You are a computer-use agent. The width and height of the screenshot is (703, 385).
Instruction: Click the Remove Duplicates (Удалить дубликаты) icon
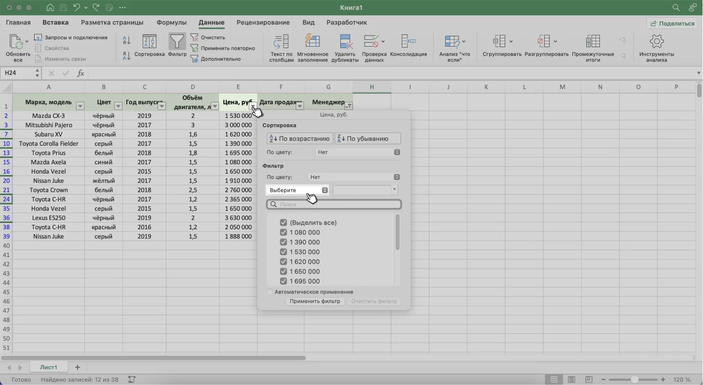pos(345,42)
